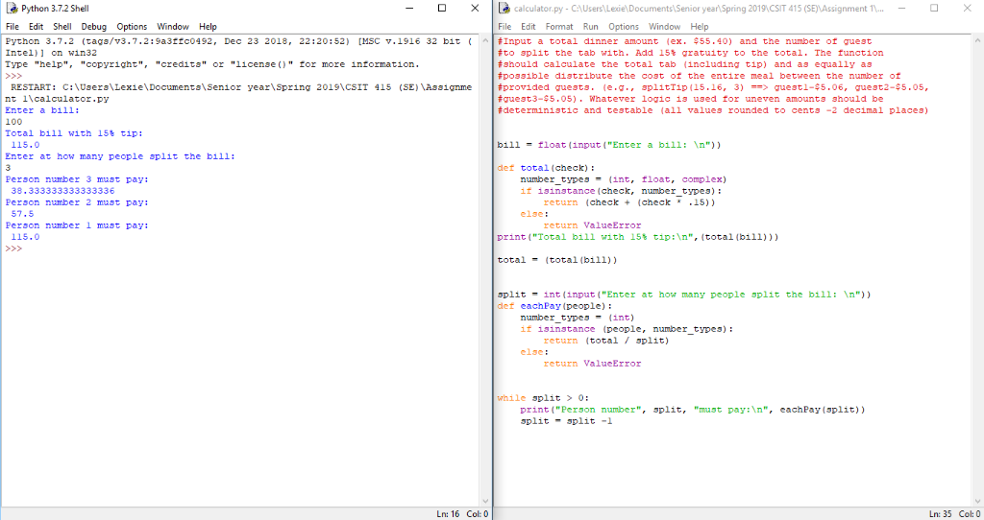Click first comment line '#Input a total dinner amount'

click(x=684, y=41)
